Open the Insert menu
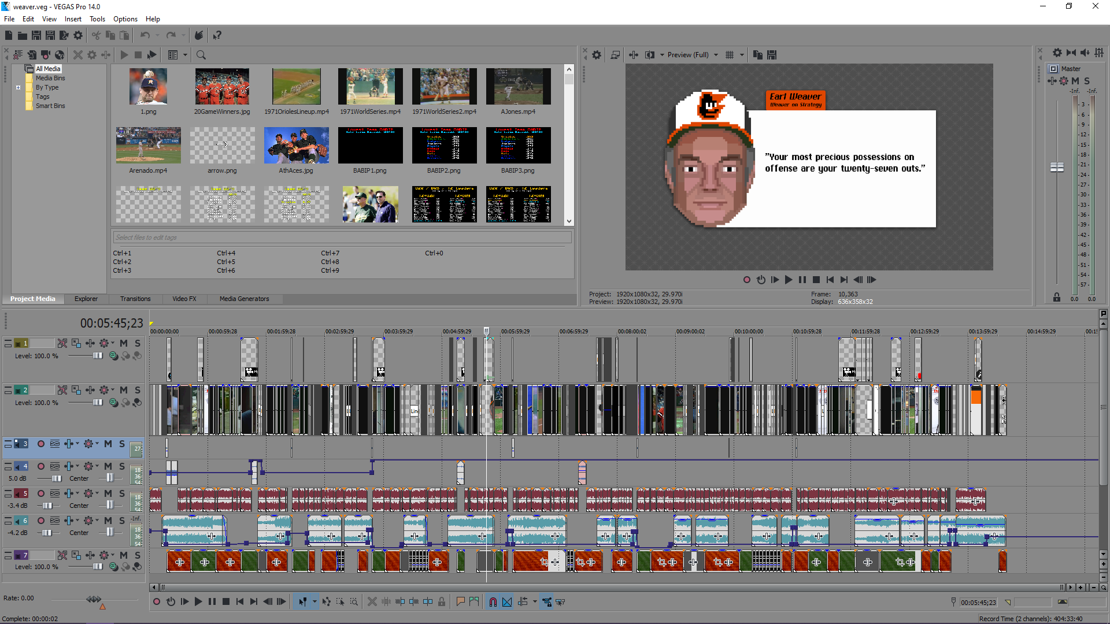The width and height of the screenshot is (1110, 624). pos(73,19)
